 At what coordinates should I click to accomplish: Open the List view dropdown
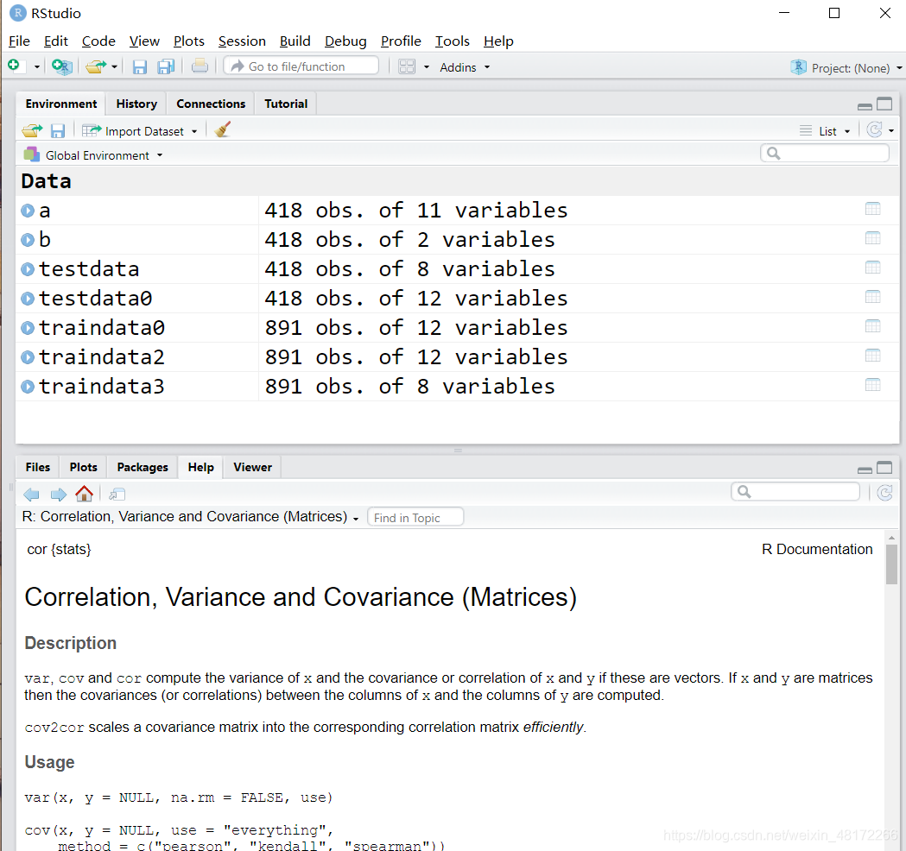[825, 131]
